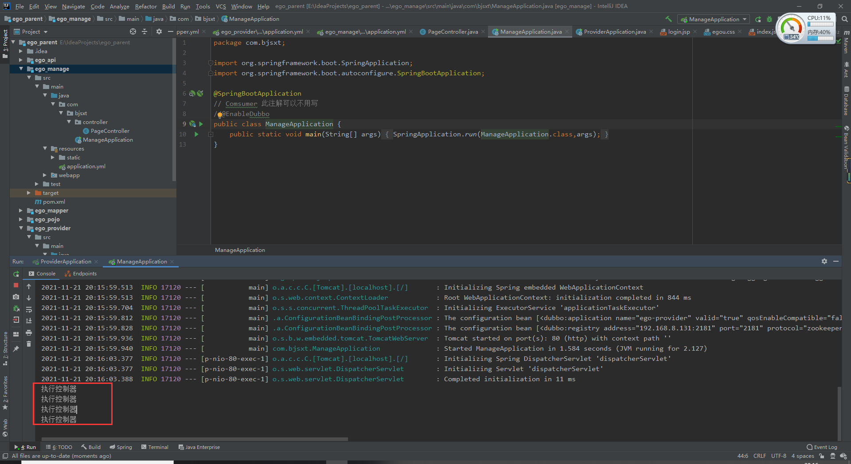The image size is (851, 464).
Task: Open the Event Log
Action: point(822,447)
